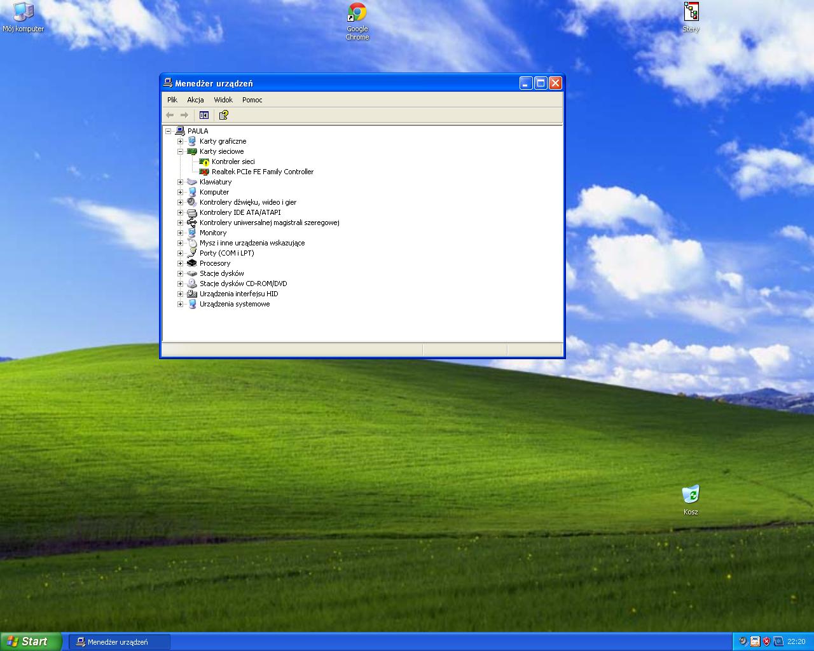Viewport: 814px width, 651px height.
Task: Click the orange tray icon beside the speaker
Action: coord(755,641)
